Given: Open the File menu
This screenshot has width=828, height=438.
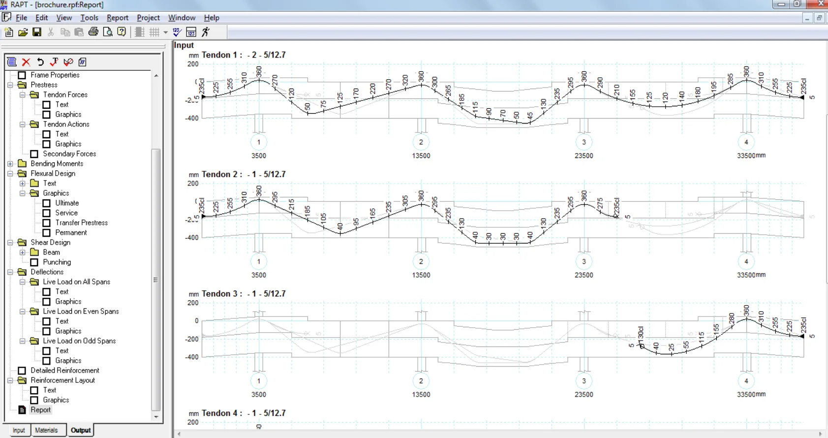Looking at the screenshot, I should click(x=22, y=18).
